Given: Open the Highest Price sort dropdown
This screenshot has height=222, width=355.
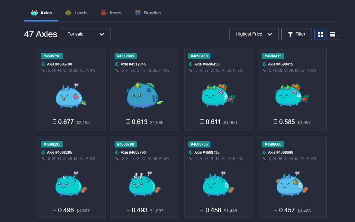Looking at the screenshot, I should (254, 34).
